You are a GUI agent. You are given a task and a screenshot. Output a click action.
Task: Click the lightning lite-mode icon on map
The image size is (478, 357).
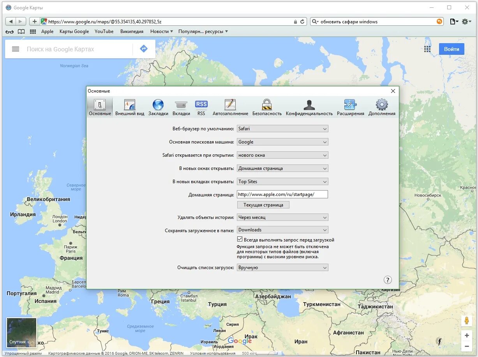(x=440, y=341)
